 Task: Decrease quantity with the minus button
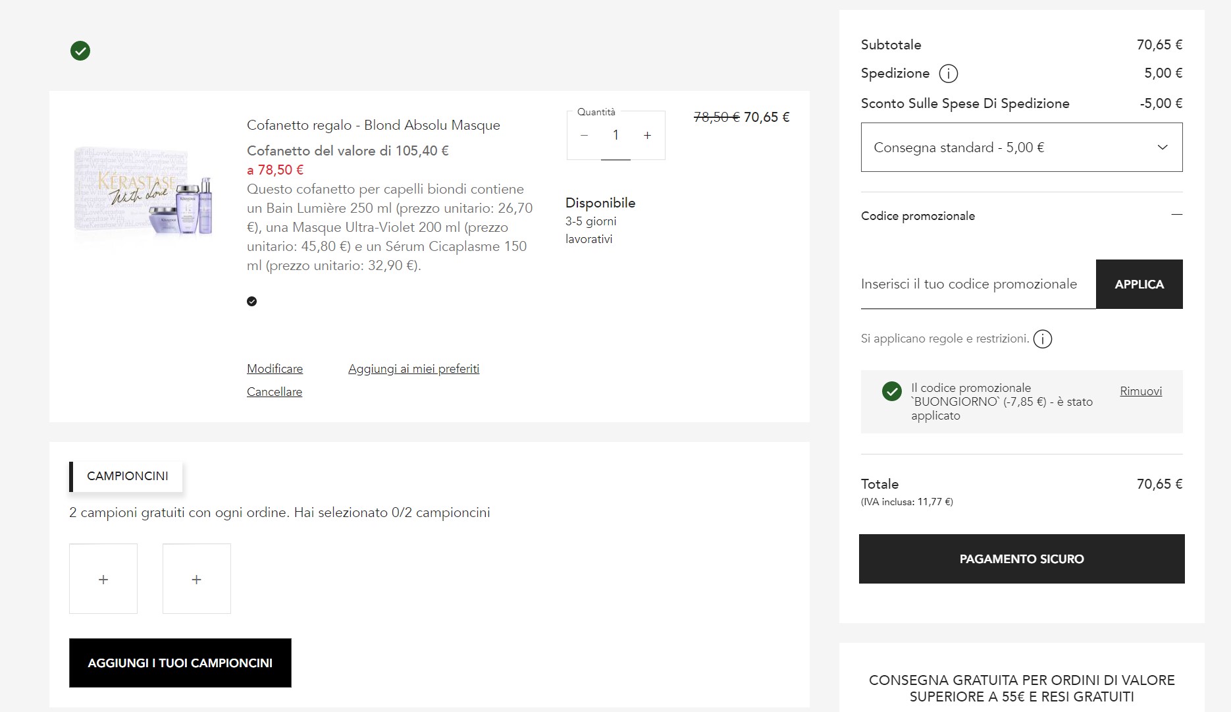[584, 136]
